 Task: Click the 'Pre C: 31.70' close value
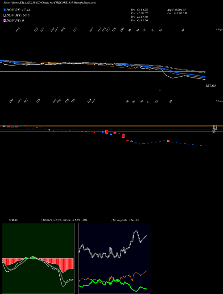coord(140,20)
